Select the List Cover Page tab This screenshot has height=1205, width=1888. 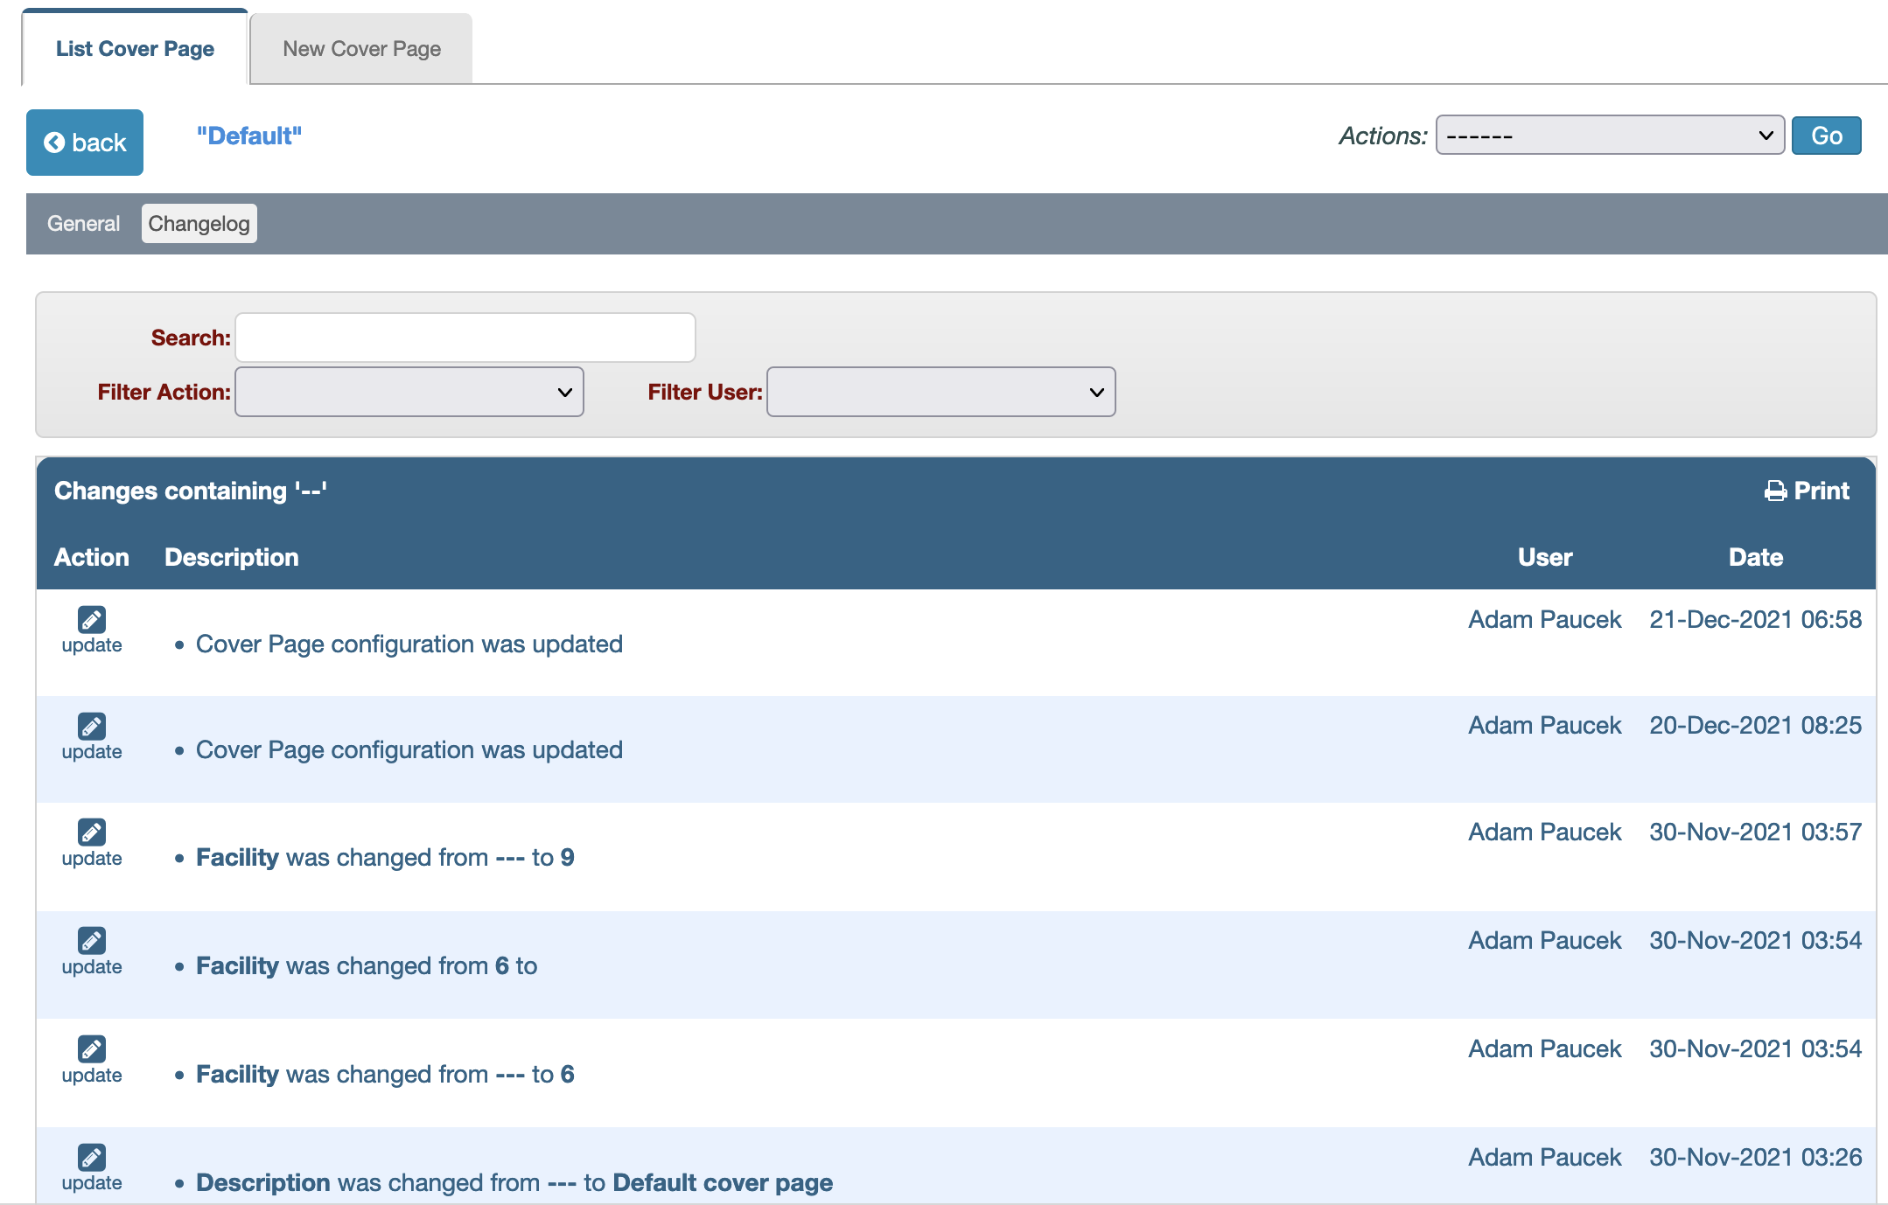pyautogui.click(x=135, y=49)
